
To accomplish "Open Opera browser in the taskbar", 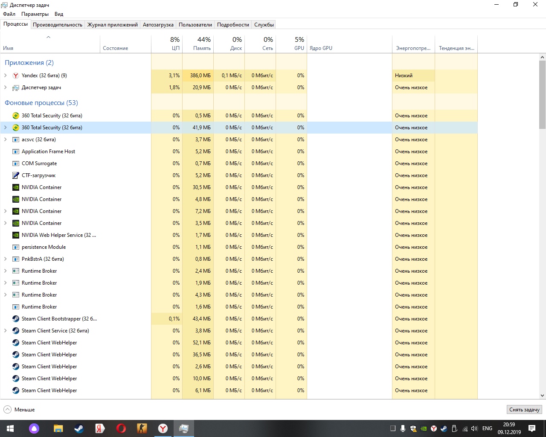I will click(x=121, y=428).
